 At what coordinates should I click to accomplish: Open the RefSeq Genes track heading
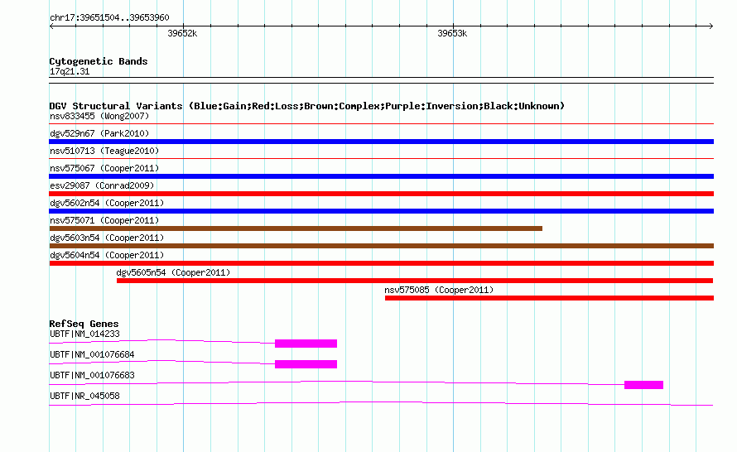[x=84, y=324]
